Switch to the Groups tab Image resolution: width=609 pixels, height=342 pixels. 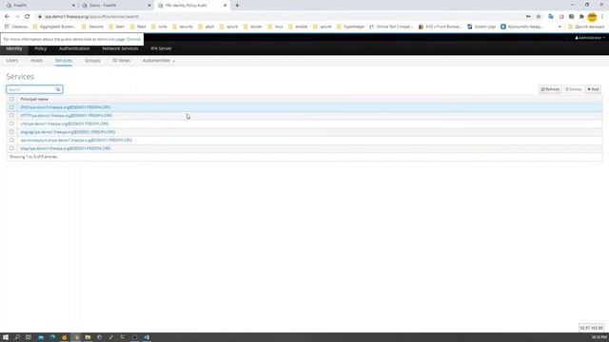(x=92, y=61)
